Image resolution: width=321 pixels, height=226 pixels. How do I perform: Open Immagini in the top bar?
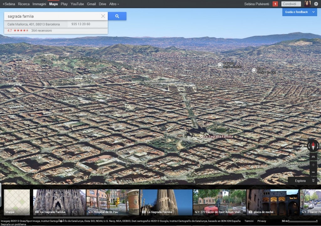[39, 4]
